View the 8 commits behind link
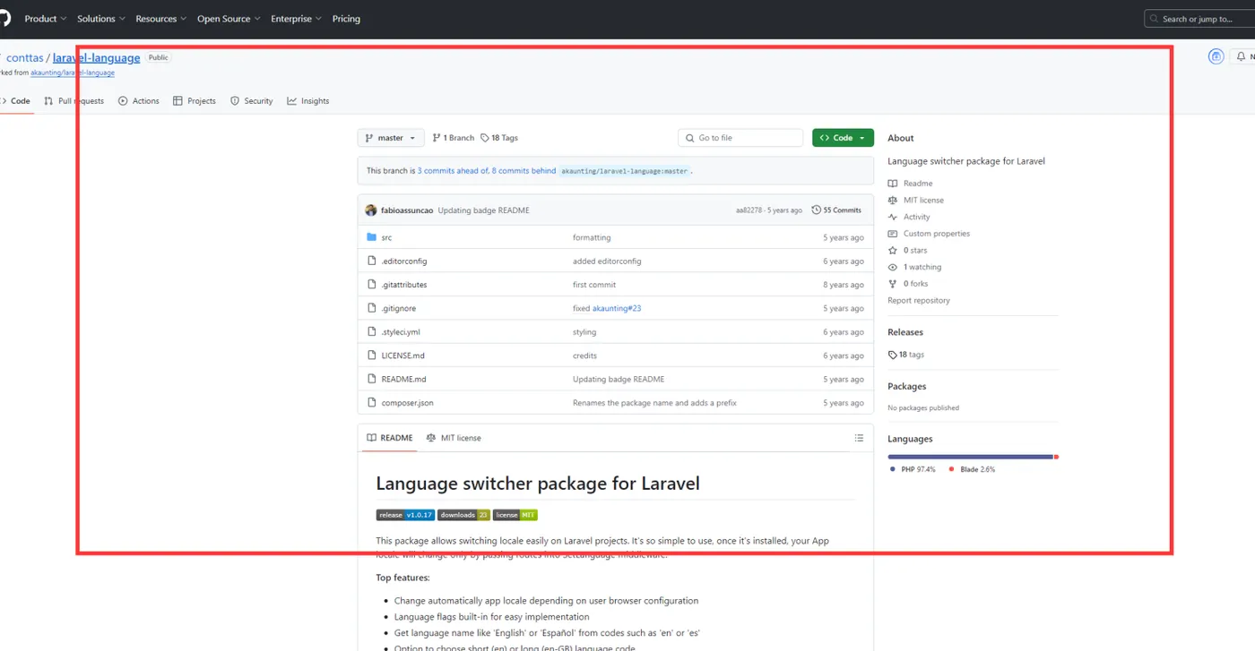 (x=524, y=170)
